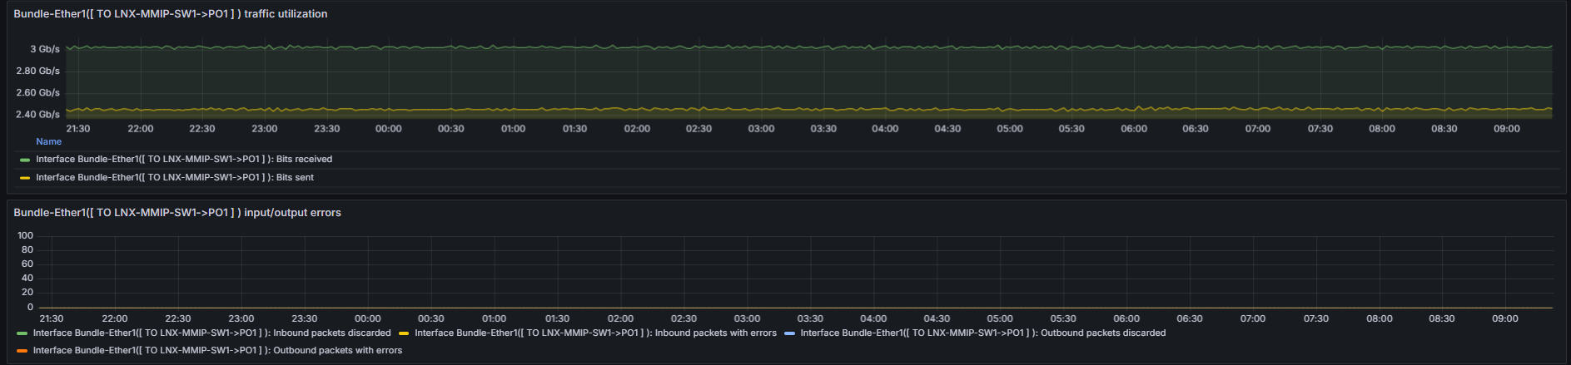This screenshot has width=1571, height=365.
Task: Open the input/output errors panel title menu
Action: click(x=177, y=213)
